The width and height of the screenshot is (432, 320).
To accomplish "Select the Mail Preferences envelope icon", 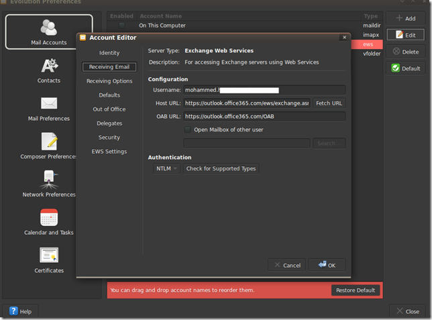I will click(49, 103).
